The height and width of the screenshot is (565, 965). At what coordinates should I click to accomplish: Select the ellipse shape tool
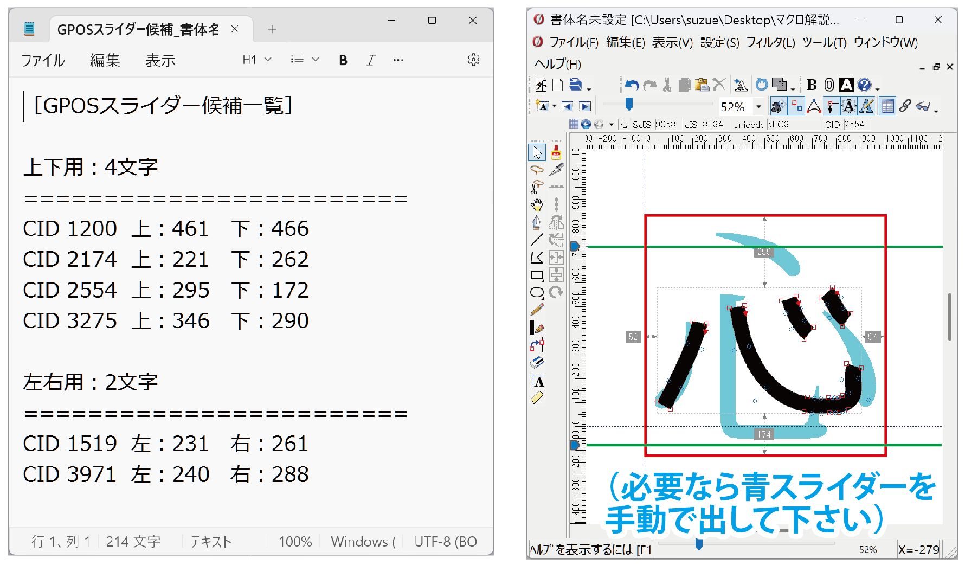pyautogui.click(x=537, y=293)
